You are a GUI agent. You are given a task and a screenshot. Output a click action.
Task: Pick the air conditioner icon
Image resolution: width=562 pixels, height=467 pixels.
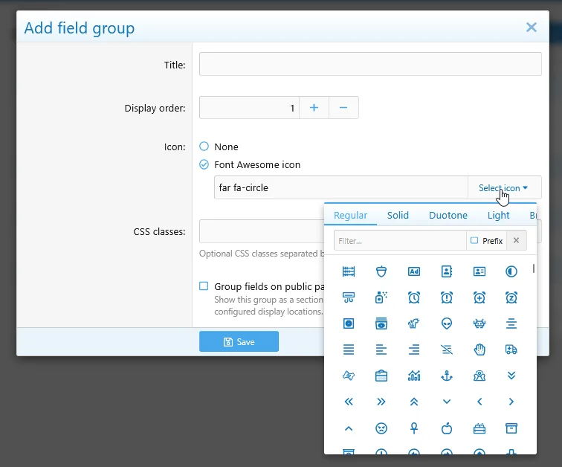pyautogui.click(x=349, y=298)
